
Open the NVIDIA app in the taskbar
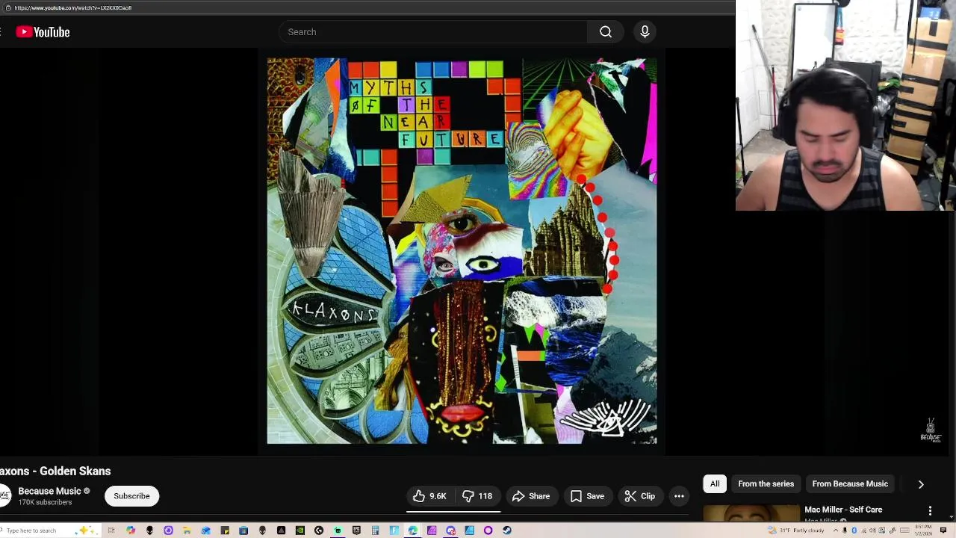(299, 531)
